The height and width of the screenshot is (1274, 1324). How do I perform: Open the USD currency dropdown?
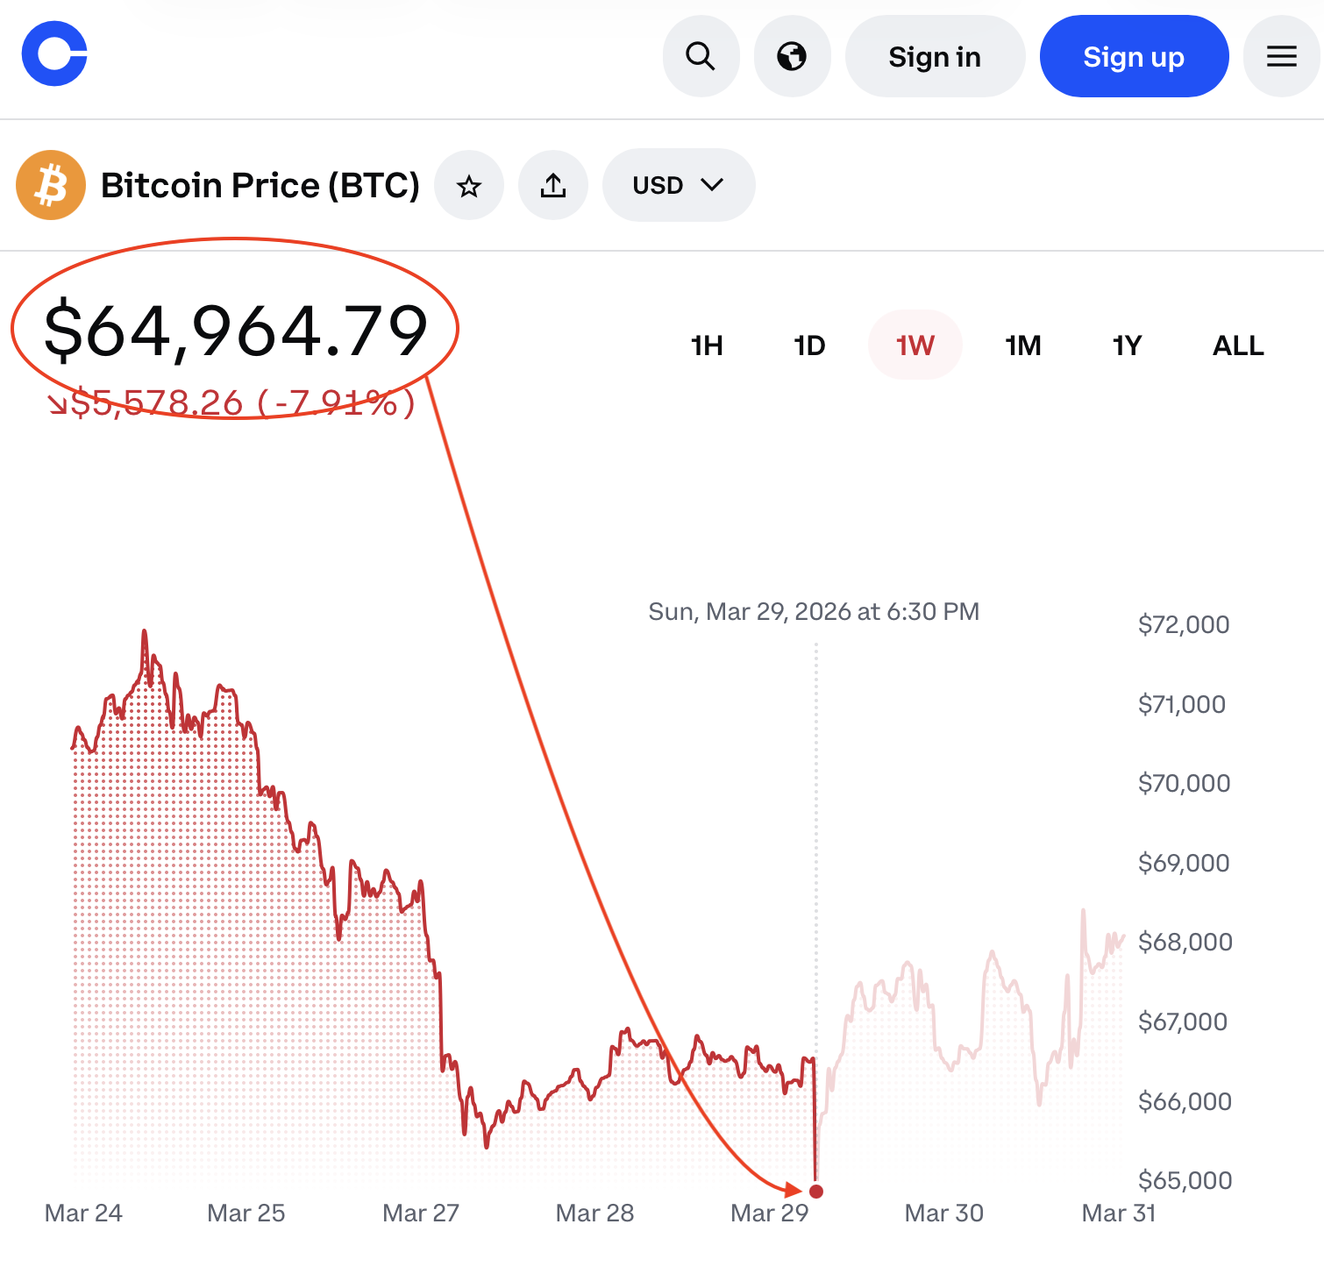(678, 185)
